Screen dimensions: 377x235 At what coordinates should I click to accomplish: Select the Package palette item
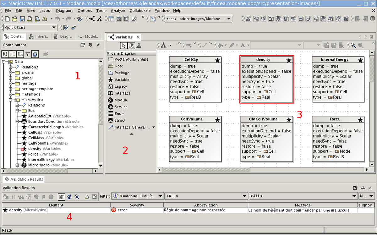coord(118,73)
